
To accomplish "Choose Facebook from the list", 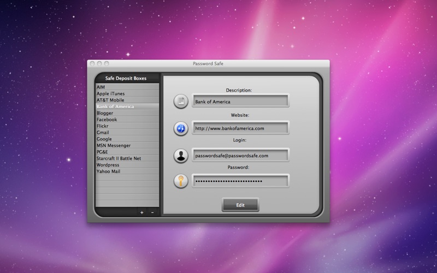I will tap(127, 120).
